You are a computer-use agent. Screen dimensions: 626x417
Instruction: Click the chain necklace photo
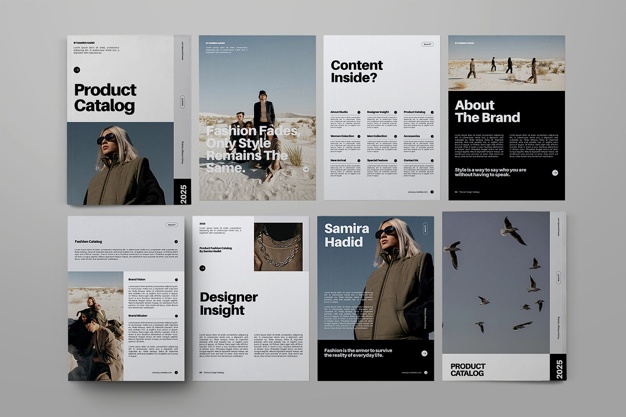pos(278,247)
